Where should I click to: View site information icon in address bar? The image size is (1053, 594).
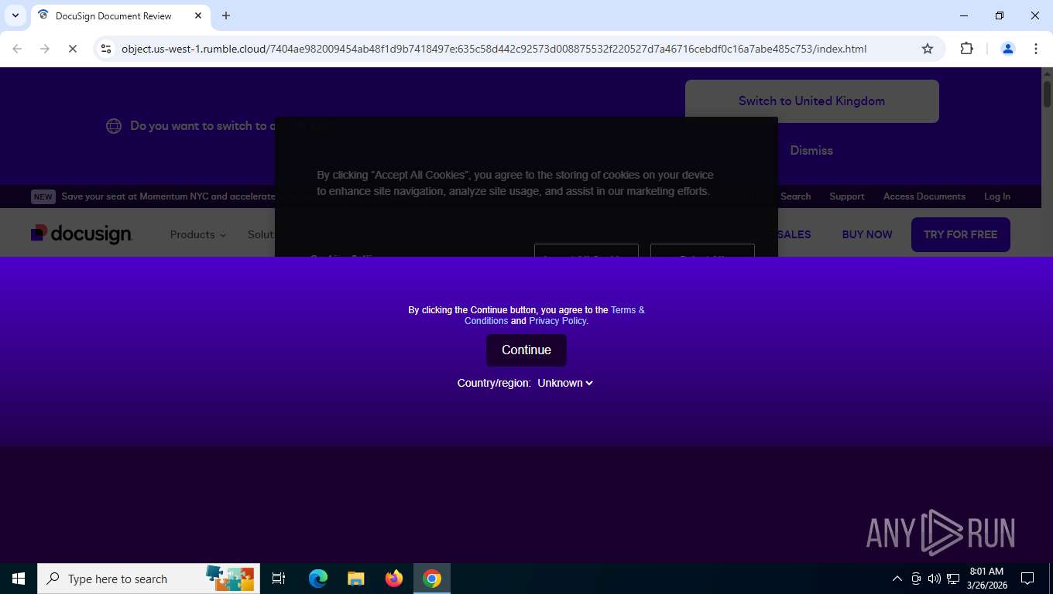(x=107, y=49)
